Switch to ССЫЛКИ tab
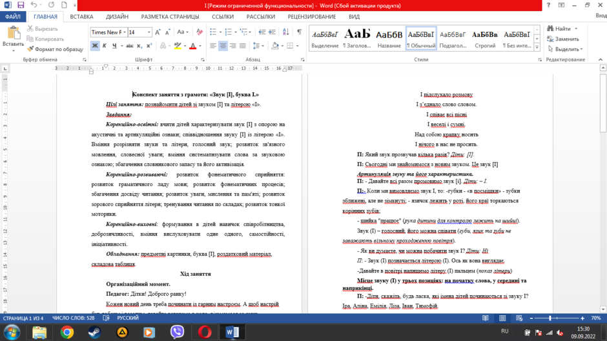607x341 pixels. tap(223, 17)
